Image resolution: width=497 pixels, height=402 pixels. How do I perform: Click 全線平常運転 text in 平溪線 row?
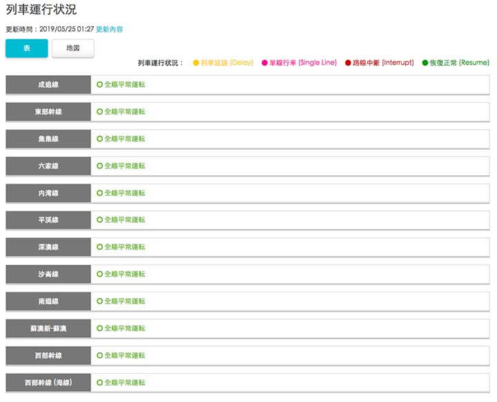[125, 220]
